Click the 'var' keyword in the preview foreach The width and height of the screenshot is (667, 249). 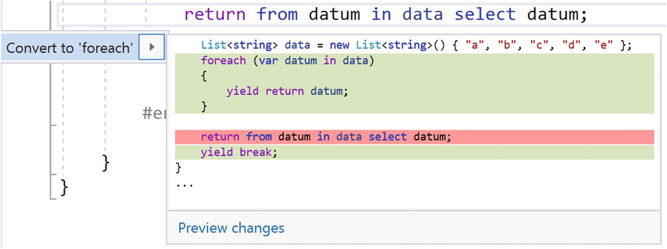(x=268, y=61)
